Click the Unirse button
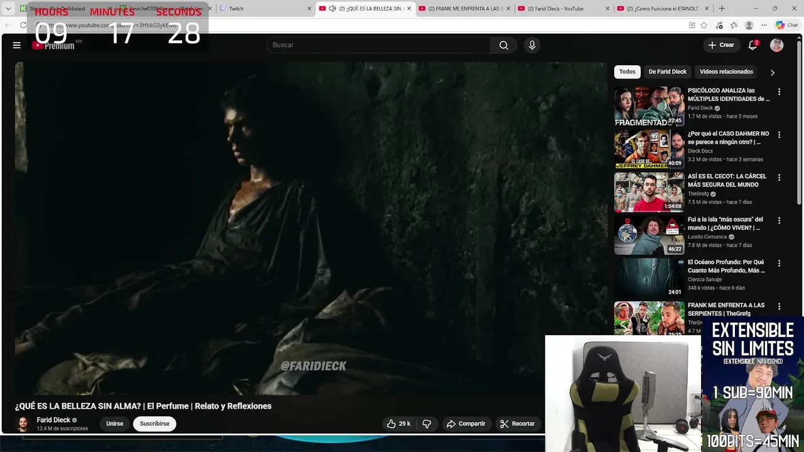 pyautogui.click(x=114, y=424)
